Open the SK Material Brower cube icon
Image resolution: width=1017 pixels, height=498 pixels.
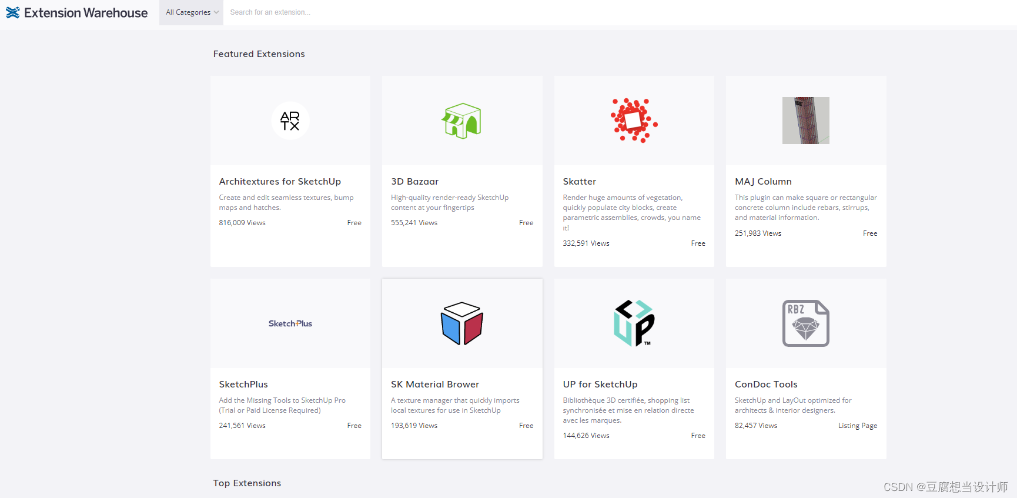tap(462, 323)
